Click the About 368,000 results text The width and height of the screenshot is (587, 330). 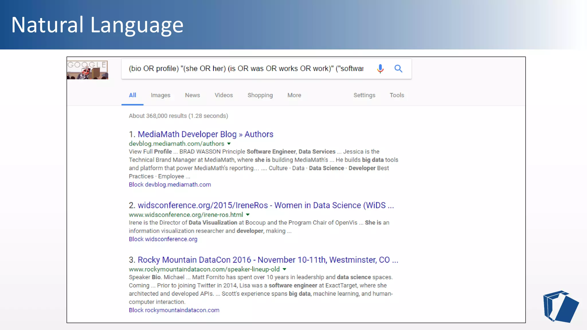(178, 116)
